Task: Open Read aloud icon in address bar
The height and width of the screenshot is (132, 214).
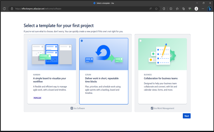Action: [151, 9]
